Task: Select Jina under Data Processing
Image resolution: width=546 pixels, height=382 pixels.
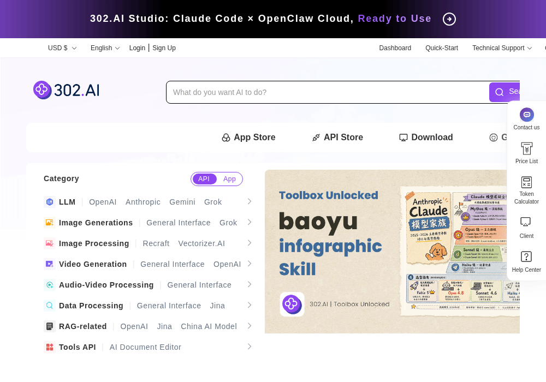Action: 217,306
